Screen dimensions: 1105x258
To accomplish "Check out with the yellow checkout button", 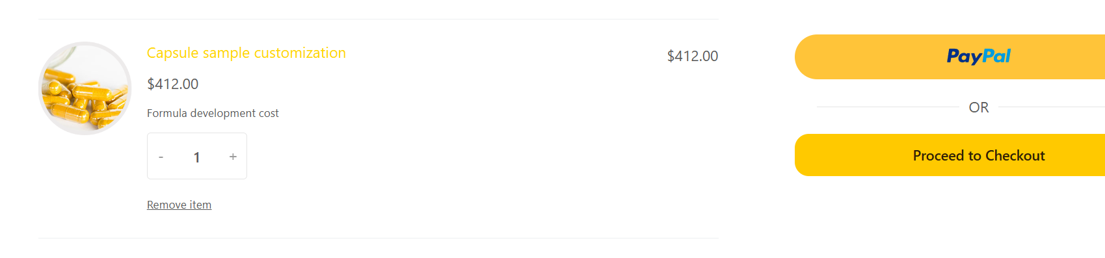I will coord(950,155).
